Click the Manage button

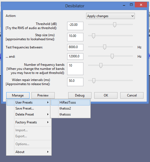[18, 95]
